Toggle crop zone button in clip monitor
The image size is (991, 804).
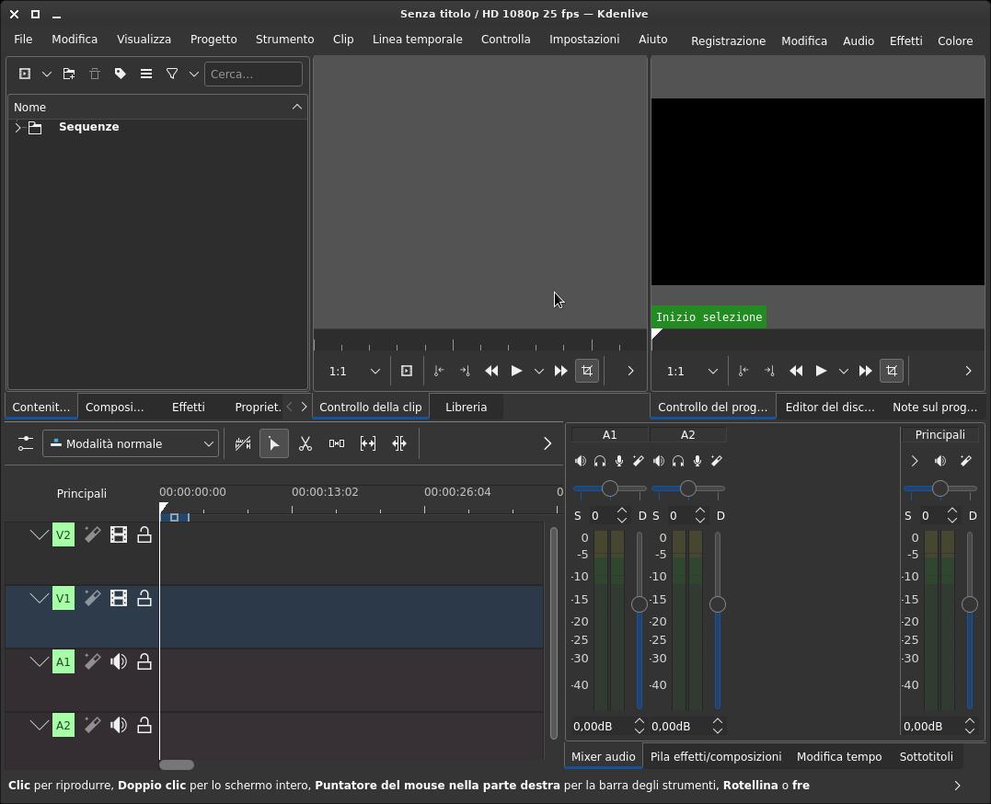[587, 371]
